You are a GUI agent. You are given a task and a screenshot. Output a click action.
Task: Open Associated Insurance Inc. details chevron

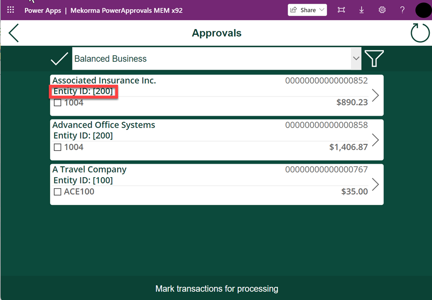tap(375, 96)
